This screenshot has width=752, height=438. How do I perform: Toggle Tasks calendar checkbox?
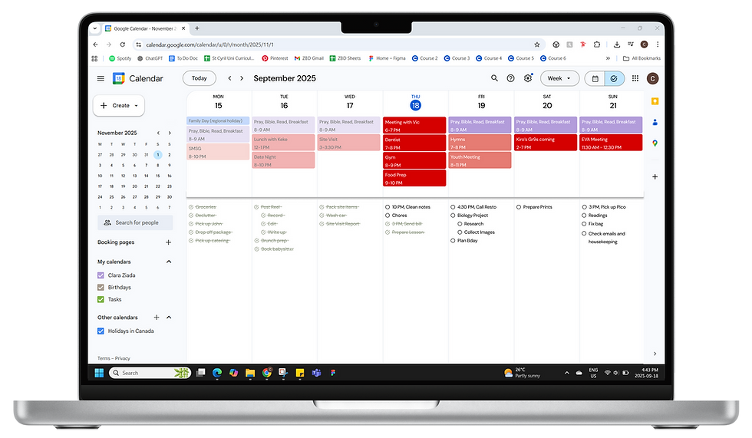[101, 299]
